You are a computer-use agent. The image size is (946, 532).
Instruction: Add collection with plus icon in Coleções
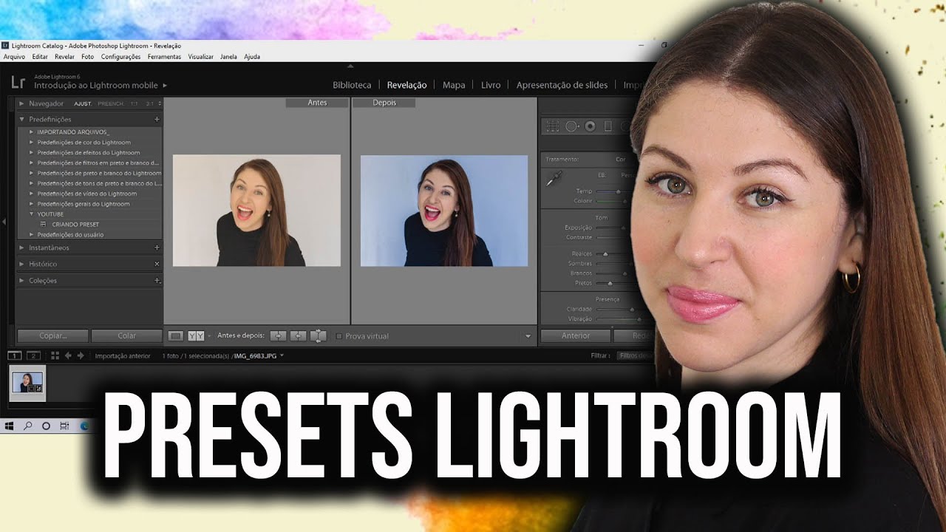click(x=157, y=281)
